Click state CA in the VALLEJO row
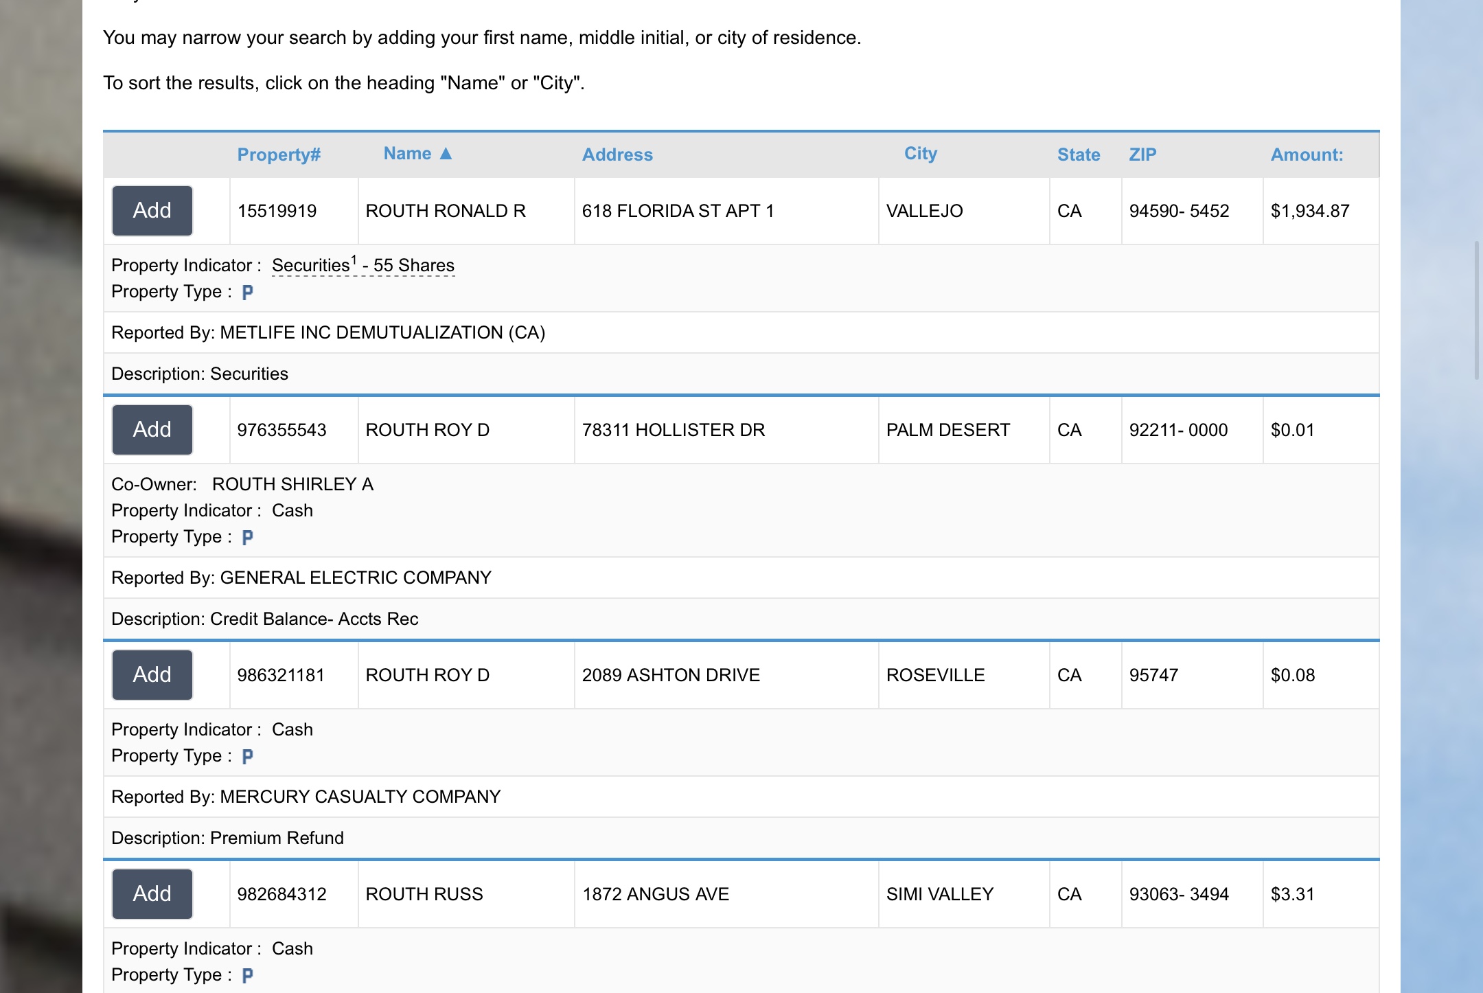Image resolution: width=1483 pixels, height=993 pixels. point(1069,211)
